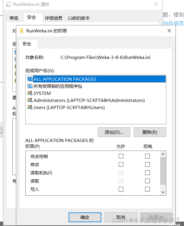Click the Apply (应用) button
Screen dimensions: 184x226
(157, 217)
